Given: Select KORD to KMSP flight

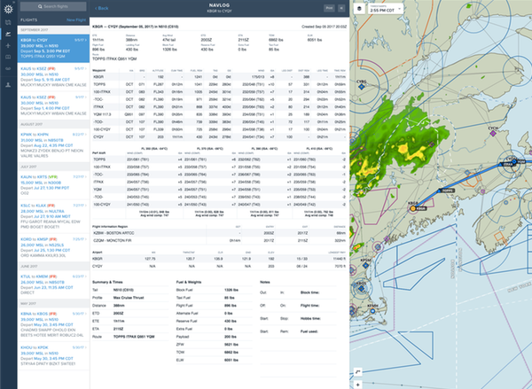Looking at the screenshot, I should click(x=53, y=247).
